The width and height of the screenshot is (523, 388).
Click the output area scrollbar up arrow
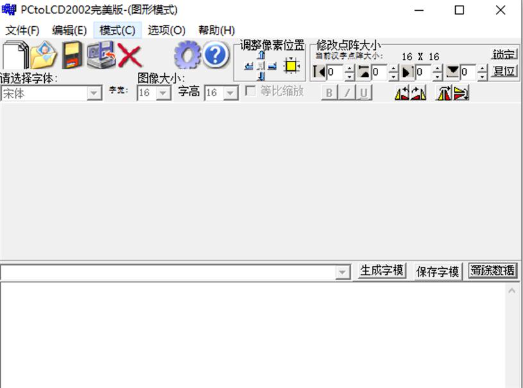[x=511, y=291]
